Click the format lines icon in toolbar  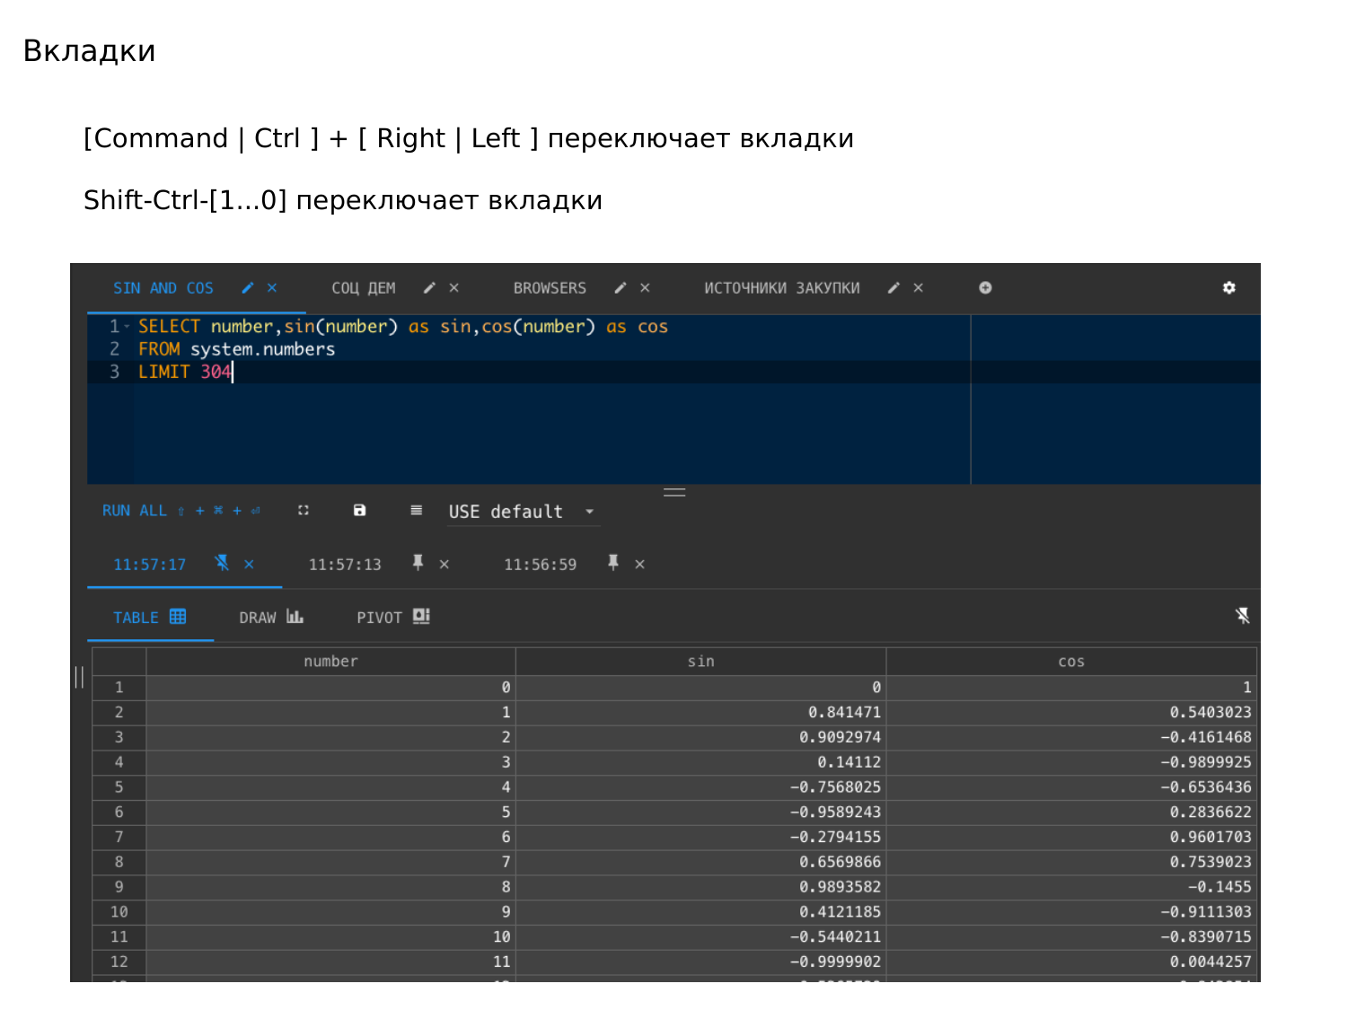pos(416,510)
